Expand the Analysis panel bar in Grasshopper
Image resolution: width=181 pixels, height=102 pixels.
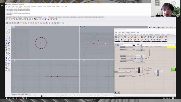[122, 42]
